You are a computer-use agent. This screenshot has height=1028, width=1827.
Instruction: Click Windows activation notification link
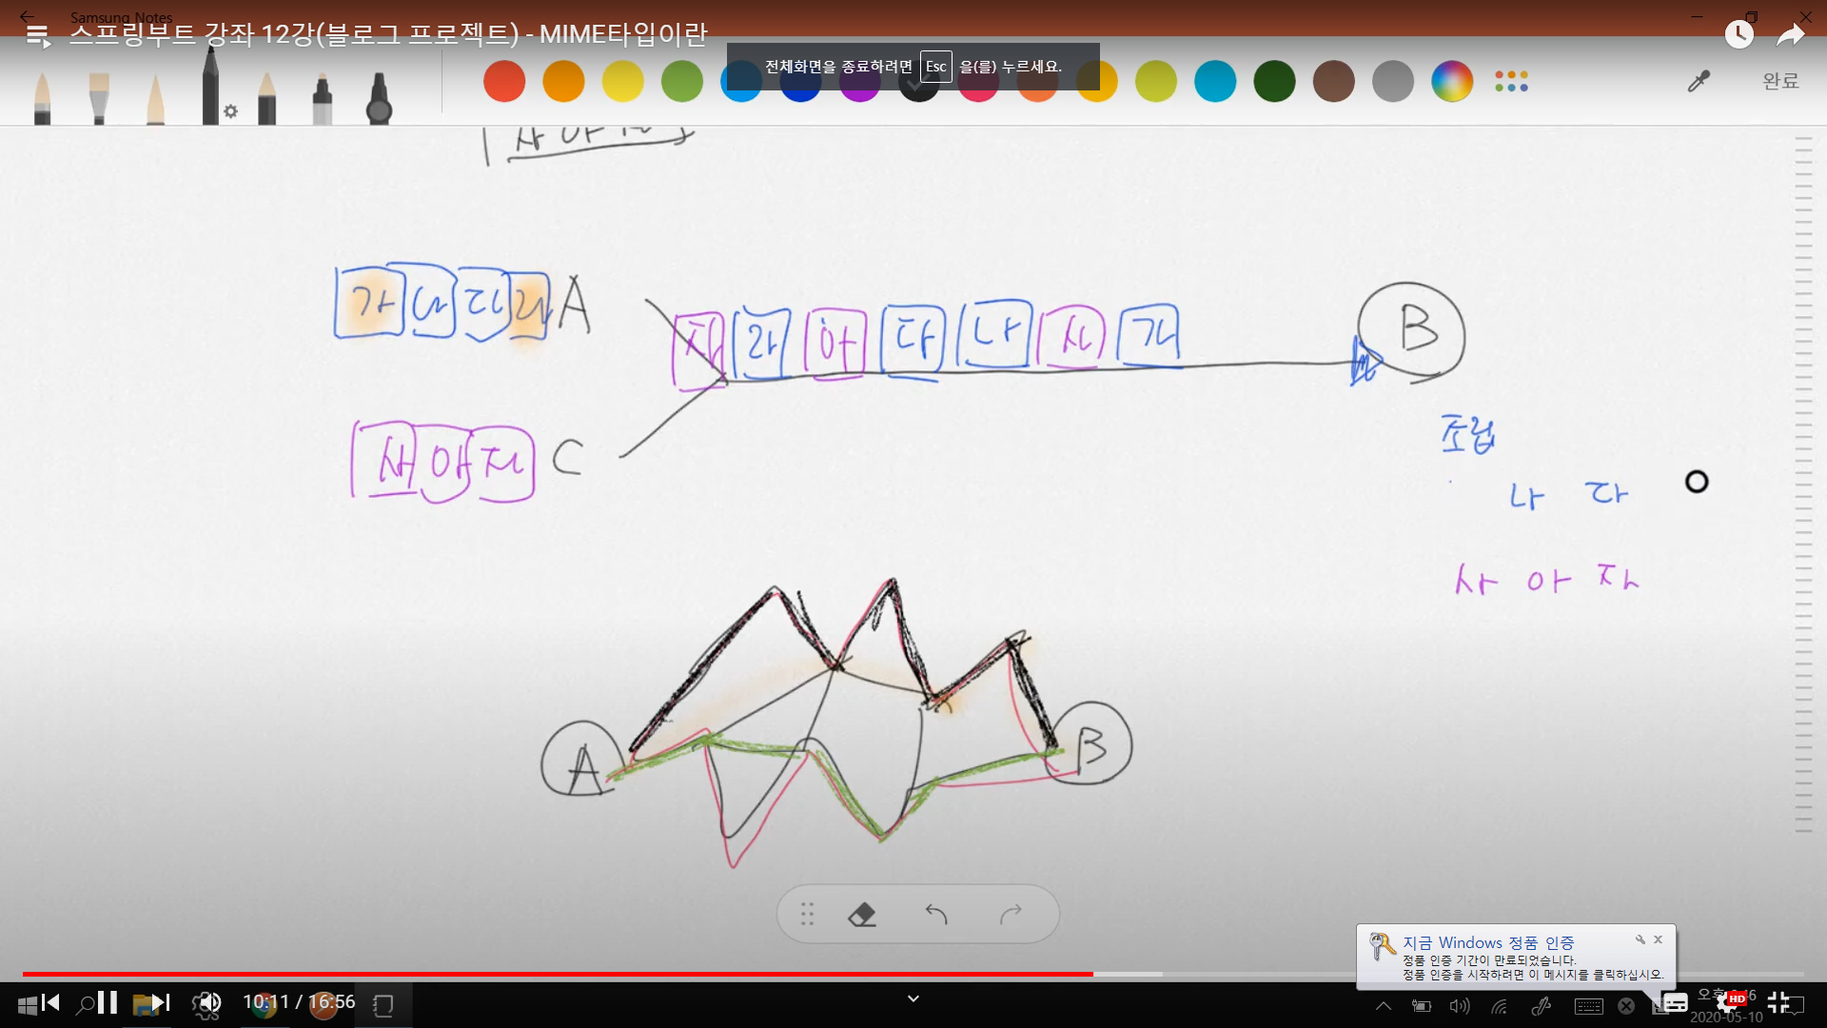(x=1488, y=942)
